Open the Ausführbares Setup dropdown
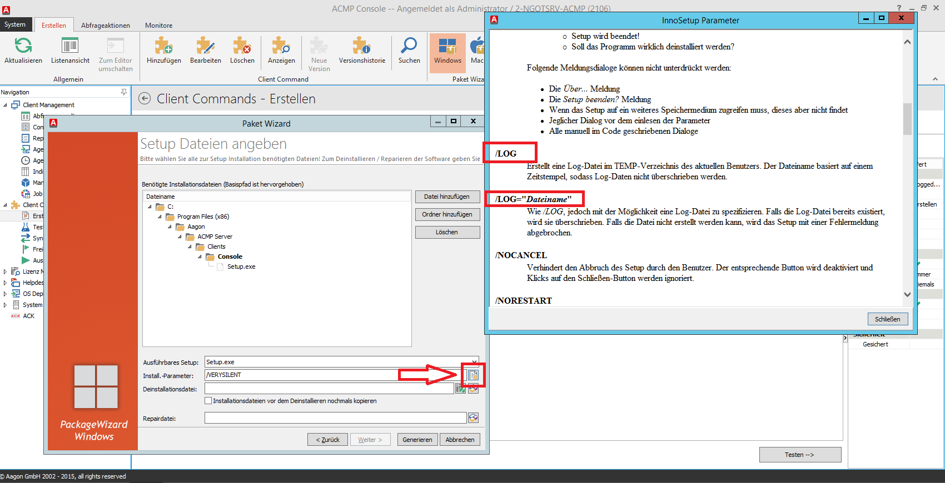The height and width of the screenshot is (483, 945). [474, 361]
